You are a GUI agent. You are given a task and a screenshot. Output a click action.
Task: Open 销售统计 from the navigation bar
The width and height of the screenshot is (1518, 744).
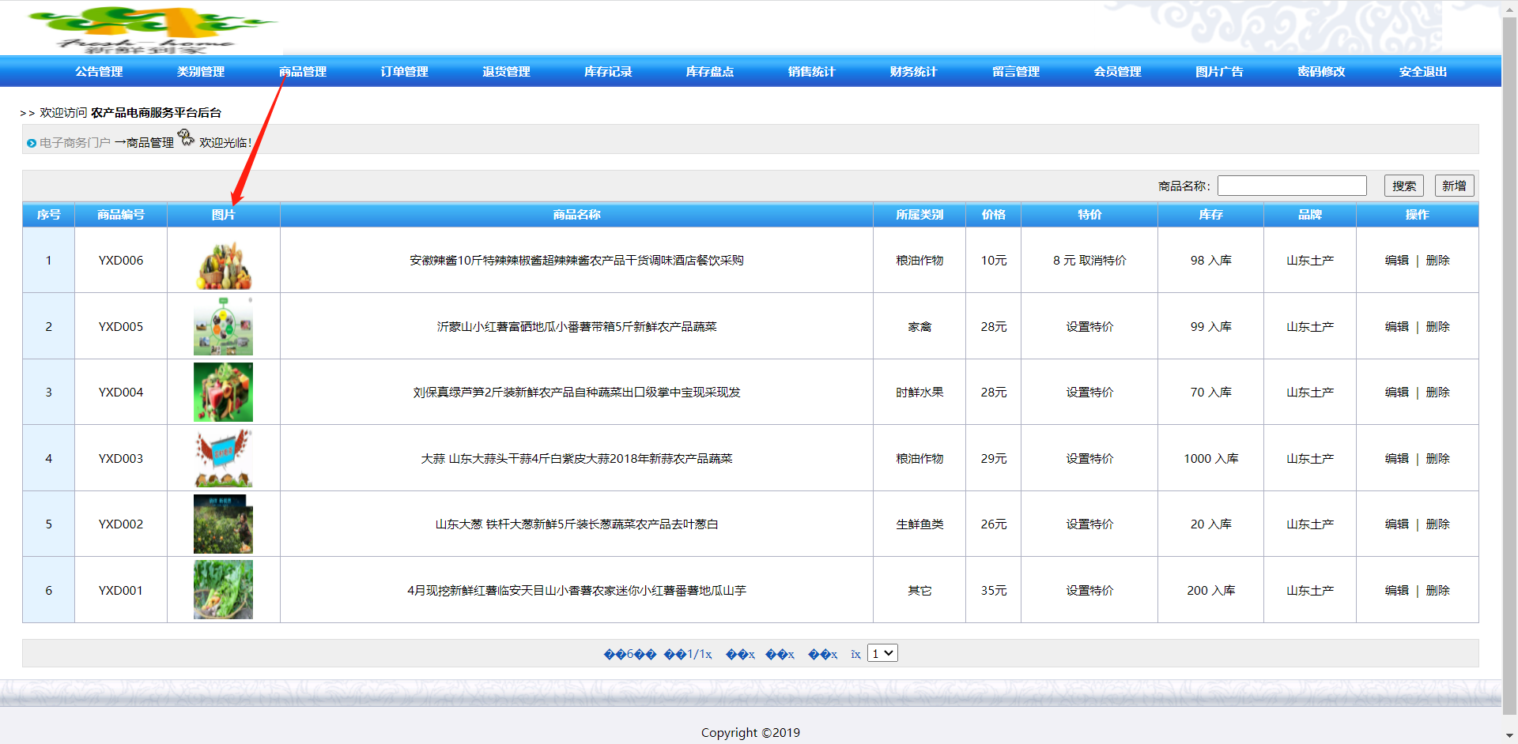tap(811, 71)
